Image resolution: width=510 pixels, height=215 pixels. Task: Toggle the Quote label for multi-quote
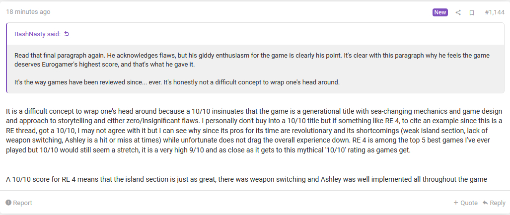tap(469, 203)
